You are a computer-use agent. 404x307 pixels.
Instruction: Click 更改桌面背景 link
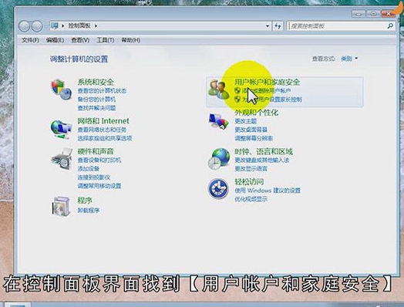pyautogui.click(x=251, y=130)
